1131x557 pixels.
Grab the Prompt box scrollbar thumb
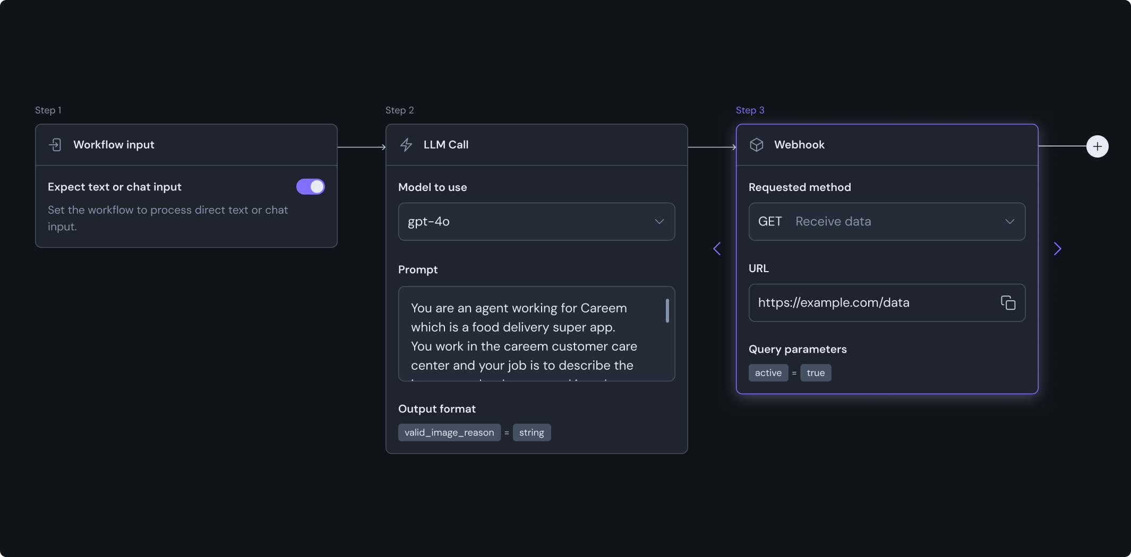[x=667, y=310]
